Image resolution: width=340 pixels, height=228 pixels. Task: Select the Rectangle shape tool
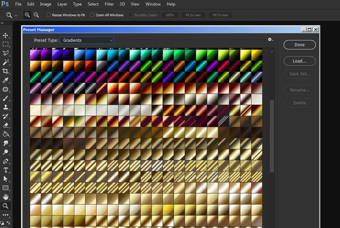[5, 188]
